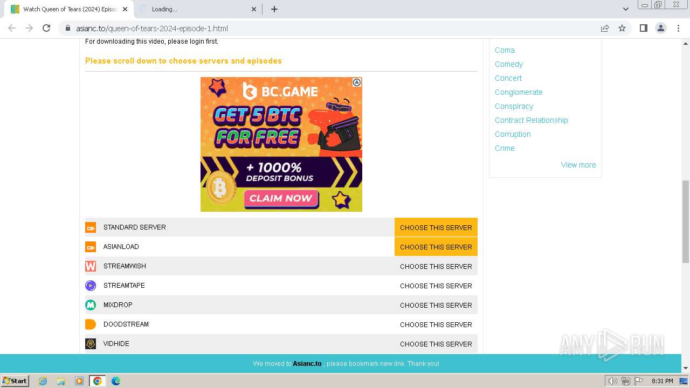Open the Concert genre link

[508, 78]
